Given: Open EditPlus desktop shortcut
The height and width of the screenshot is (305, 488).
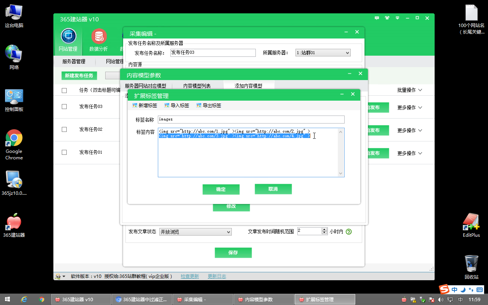Looking at the screenshot, I should [x=471, y=225].
